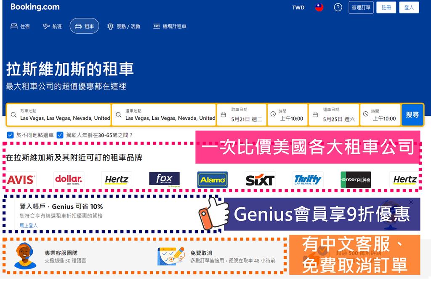Click the 搜尋 search button
This screenshot has width=431, height=287.
pos(412,115)
